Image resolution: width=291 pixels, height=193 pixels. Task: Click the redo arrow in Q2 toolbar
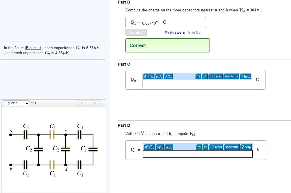click(x=205, y=76)
